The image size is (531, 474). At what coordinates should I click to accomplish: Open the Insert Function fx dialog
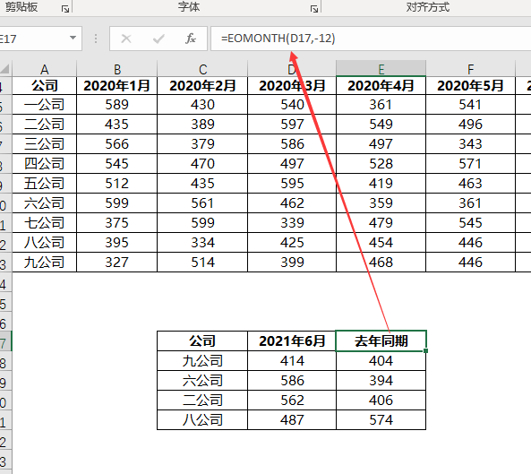point(191,39)
